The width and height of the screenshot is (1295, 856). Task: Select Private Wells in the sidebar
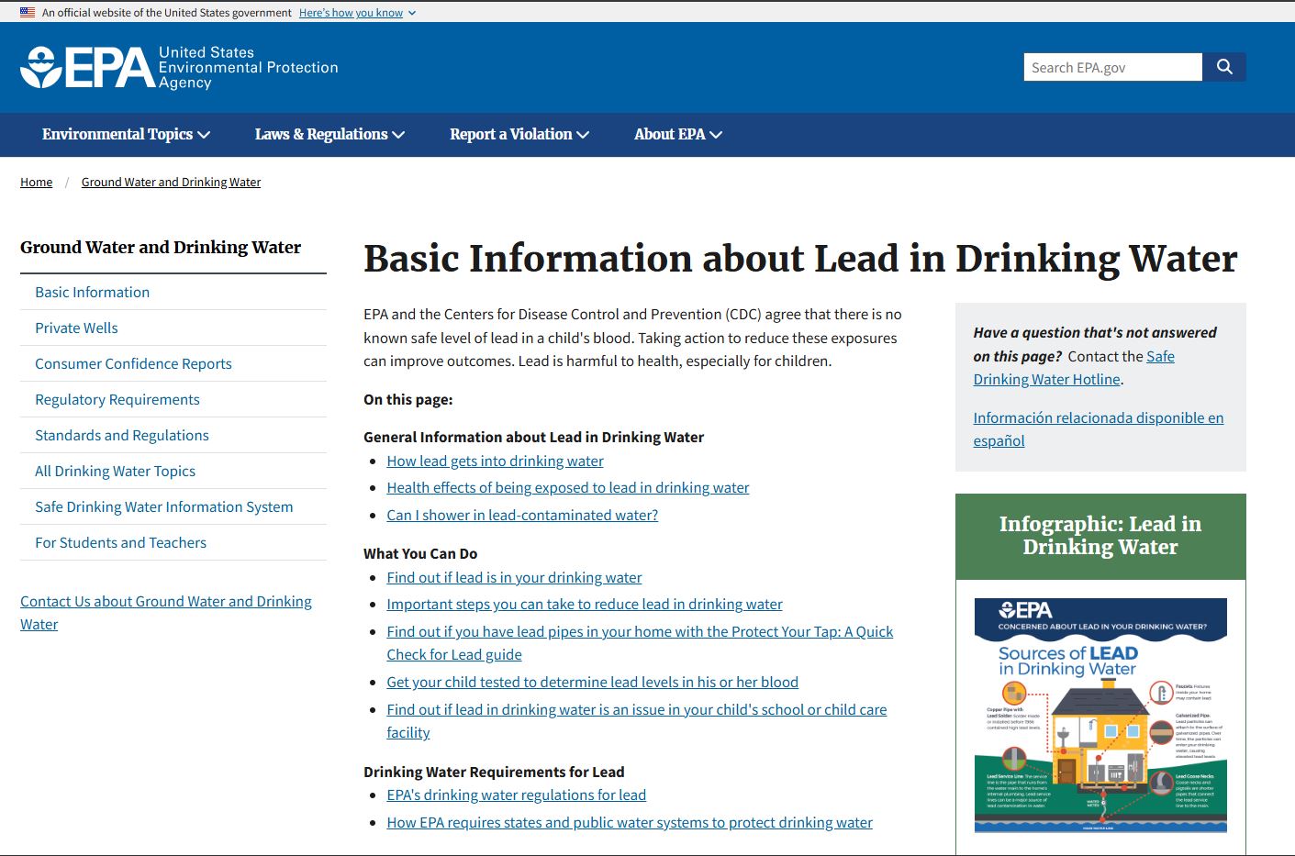pos(76,328)
